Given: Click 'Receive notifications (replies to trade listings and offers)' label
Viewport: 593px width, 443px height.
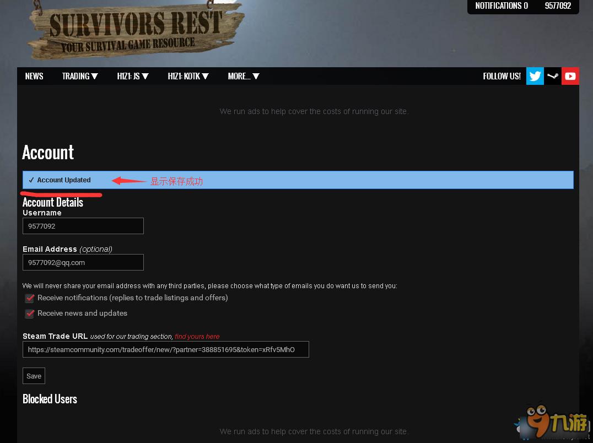Looking at the screenshot, I should pyautogui.click(x=132, y=298).
